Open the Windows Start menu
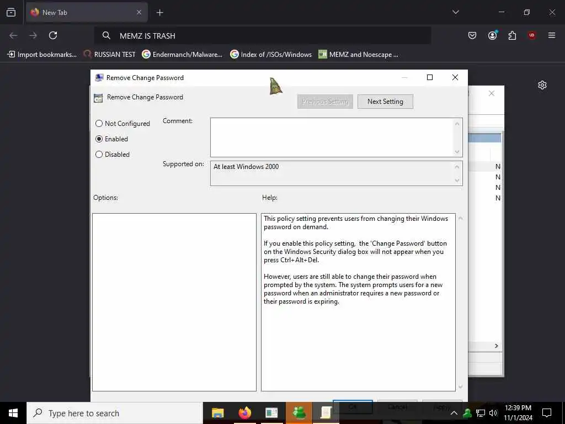 click(x=13, y=413)
